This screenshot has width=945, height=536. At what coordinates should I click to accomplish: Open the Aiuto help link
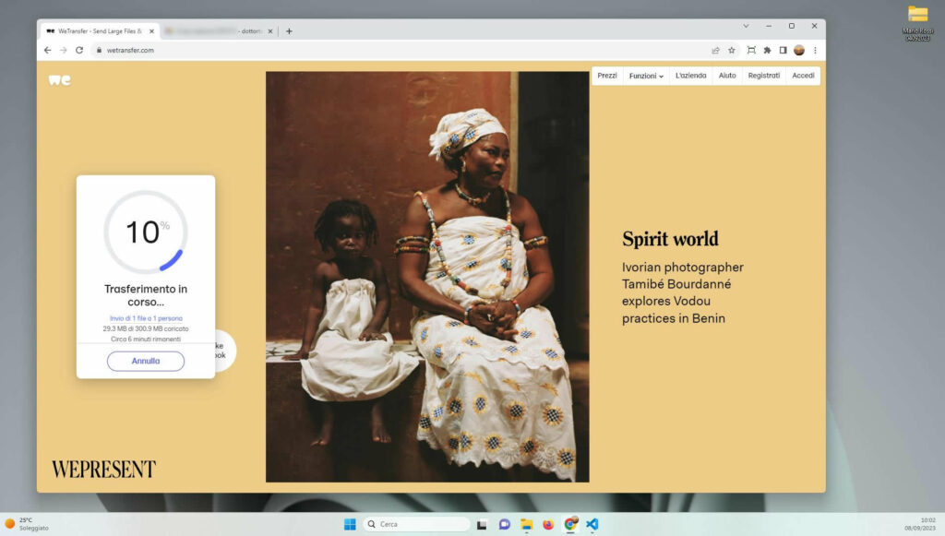tap(727, 76)
